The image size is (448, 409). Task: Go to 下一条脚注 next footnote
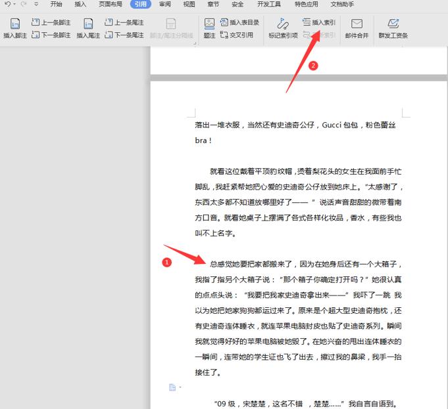coord(51,35)
